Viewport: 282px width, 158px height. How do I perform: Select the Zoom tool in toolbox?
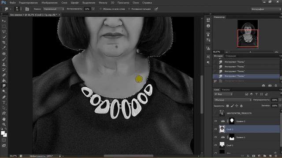4,124
